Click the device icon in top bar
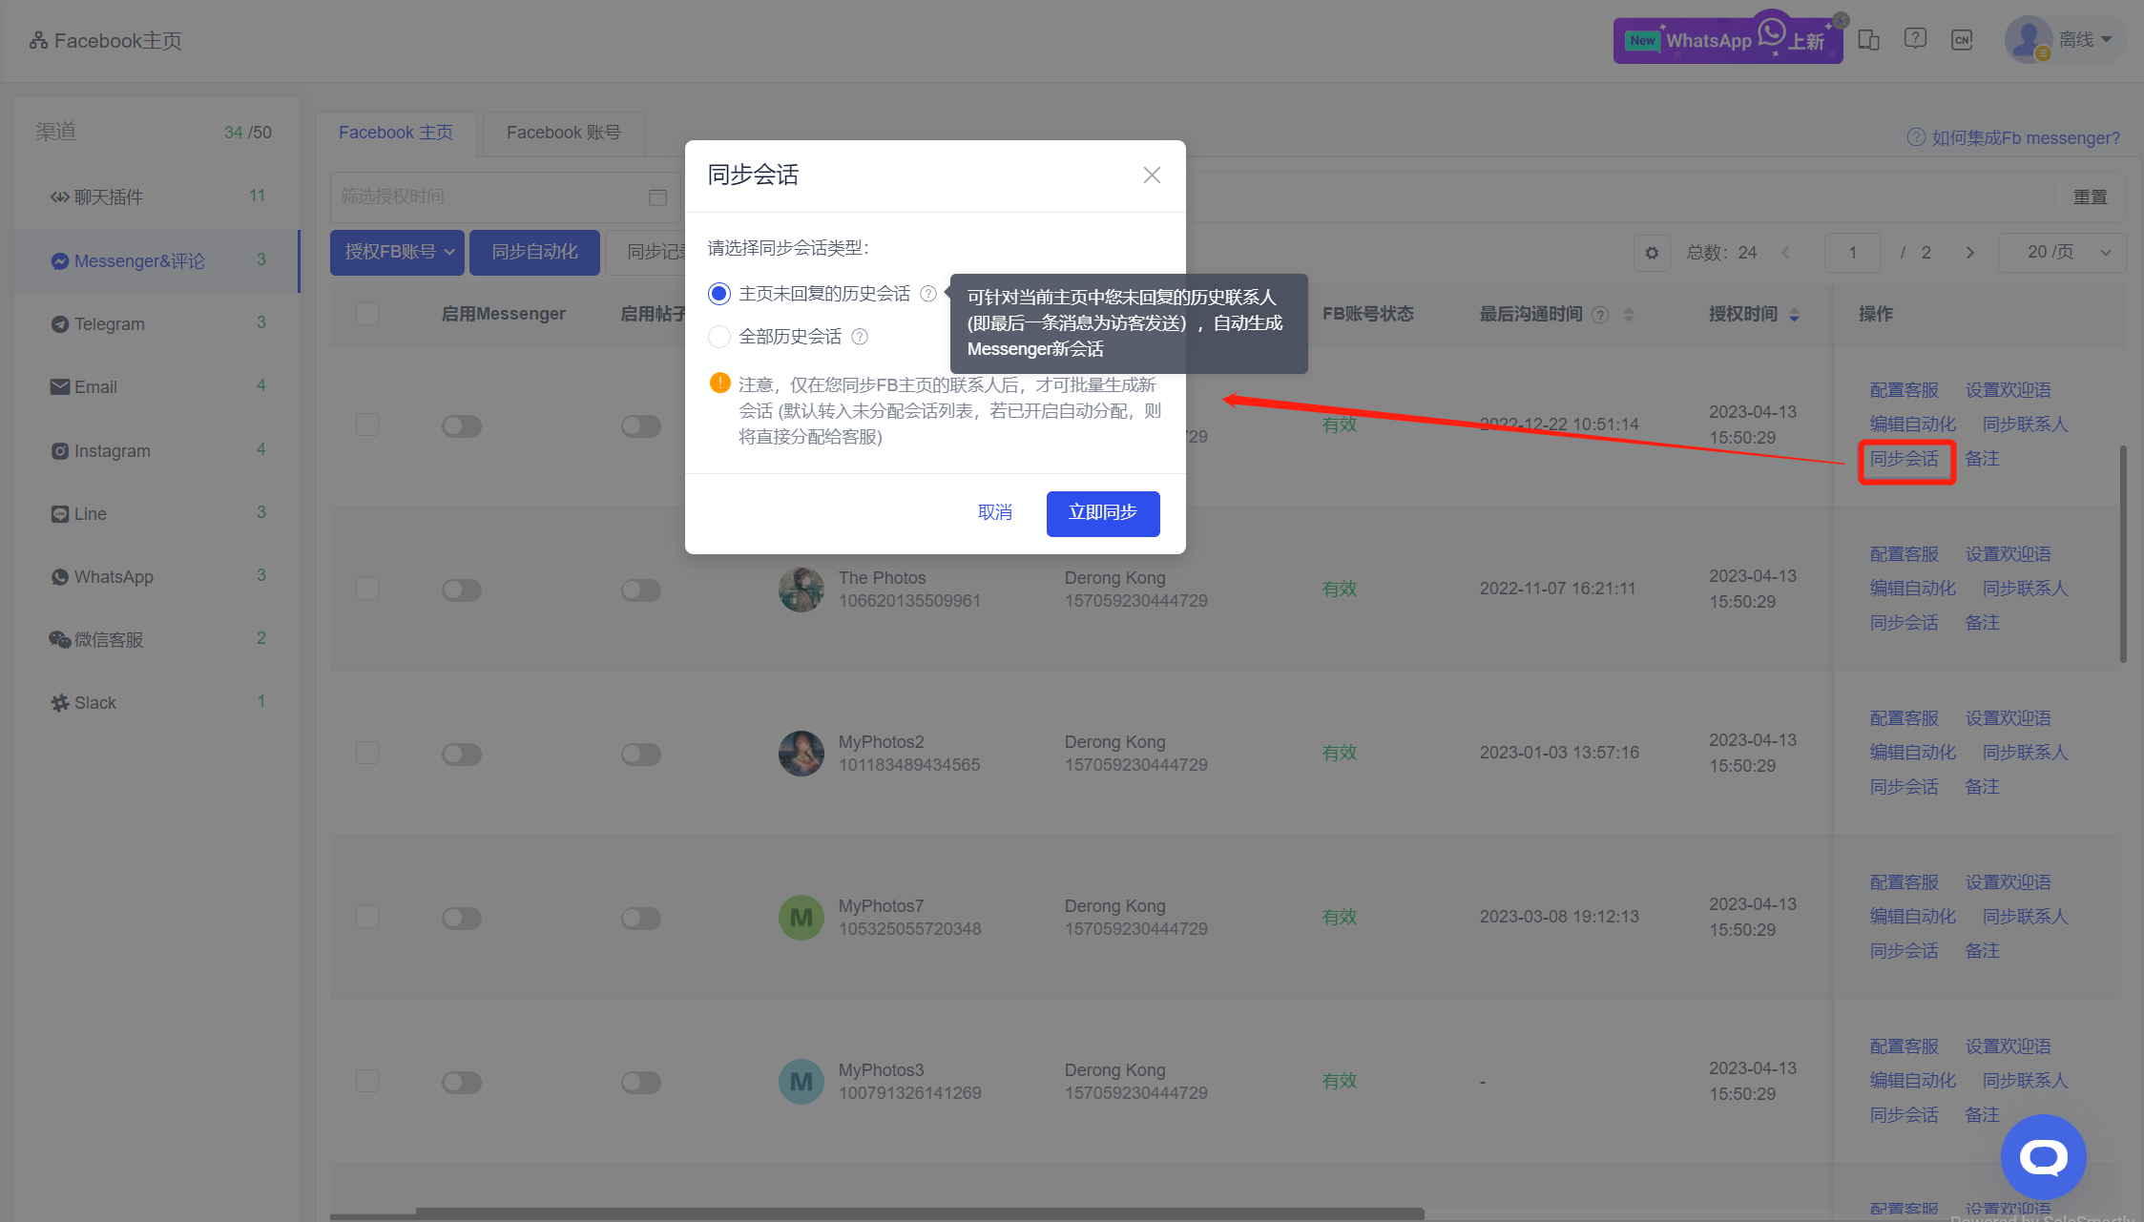 click(x=1868, y=40)
